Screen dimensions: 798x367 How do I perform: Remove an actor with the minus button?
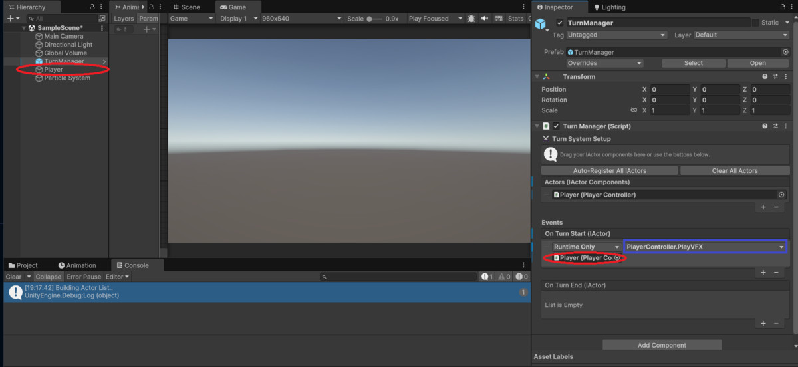pos(776,207)
